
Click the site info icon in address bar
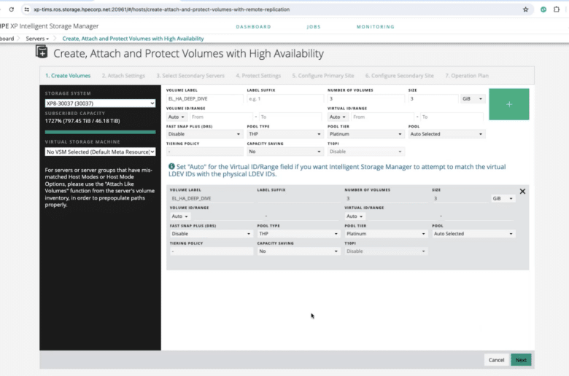coord(26,9)
